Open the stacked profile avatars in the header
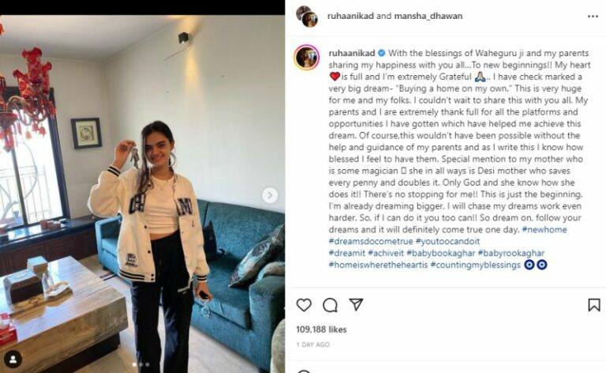The image size is (606, 373). click(x=307, y=17)
